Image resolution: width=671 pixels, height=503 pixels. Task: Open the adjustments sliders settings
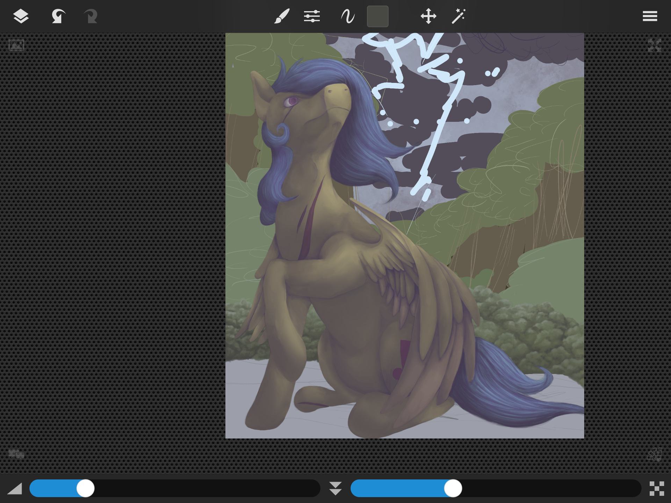[312, 16]
